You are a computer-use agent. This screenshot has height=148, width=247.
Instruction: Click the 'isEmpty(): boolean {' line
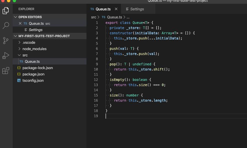tap(131, 80)
